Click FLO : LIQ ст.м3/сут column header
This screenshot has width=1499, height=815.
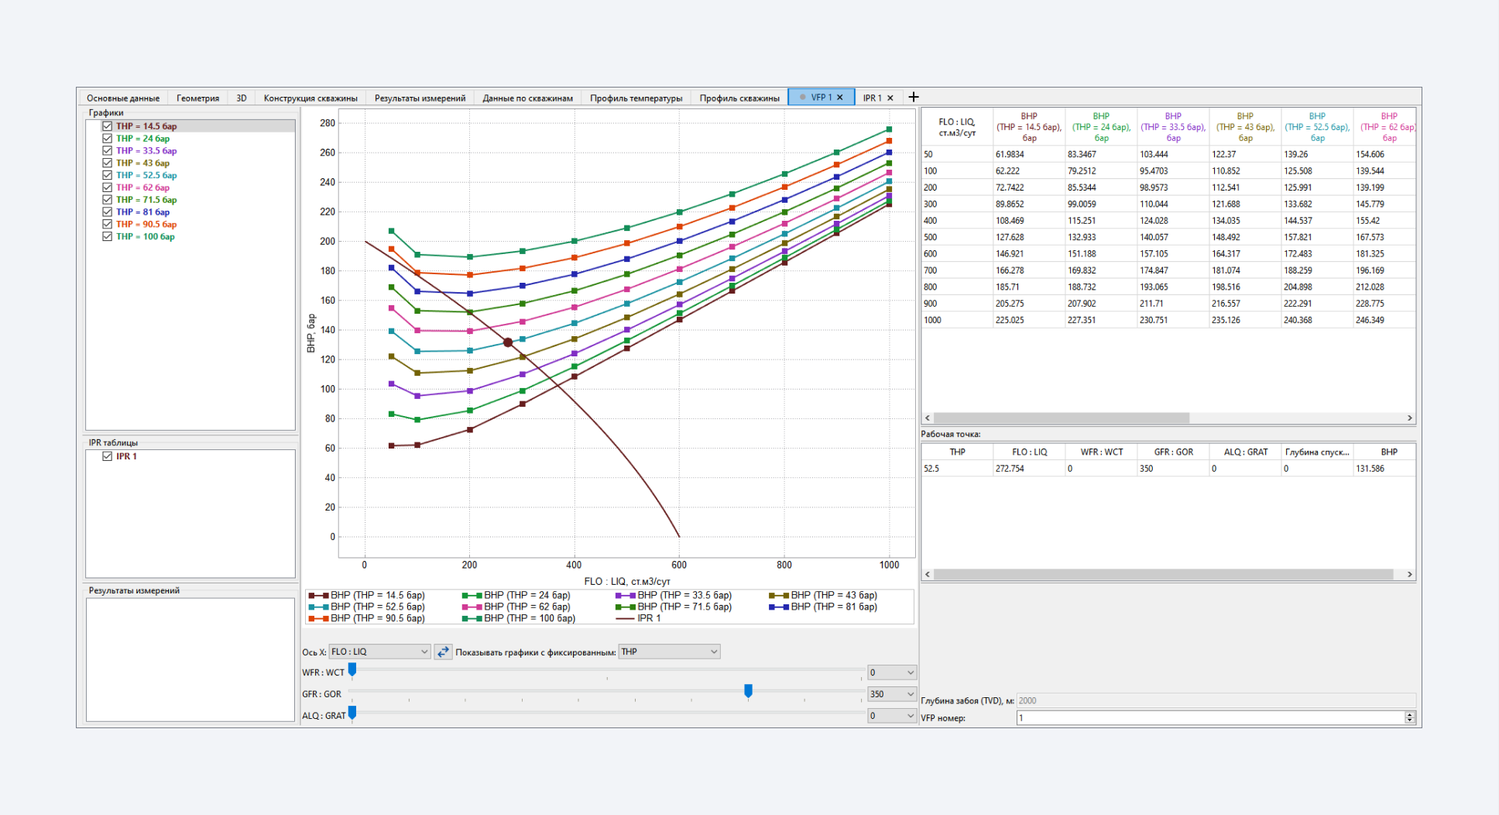957,127
